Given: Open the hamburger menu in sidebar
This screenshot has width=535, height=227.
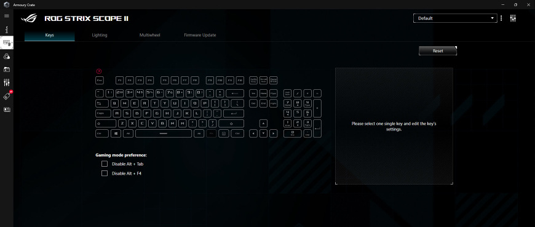Looking at the screenshot, I should pos(7,16).
